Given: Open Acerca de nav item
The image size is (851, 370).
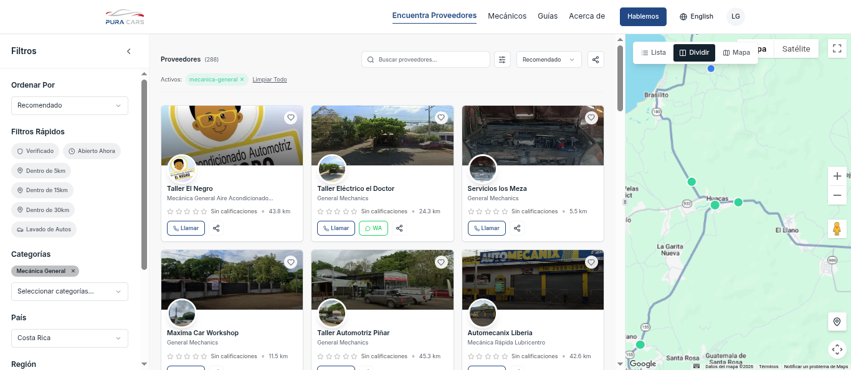Looking at the screenshot, I should [x=587, y=17].
